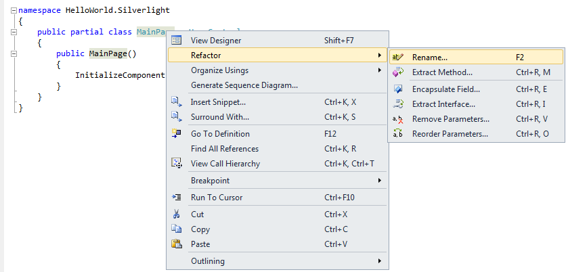
Task: Click the Remove Parameters icon
Action: (x=398, y=119)
